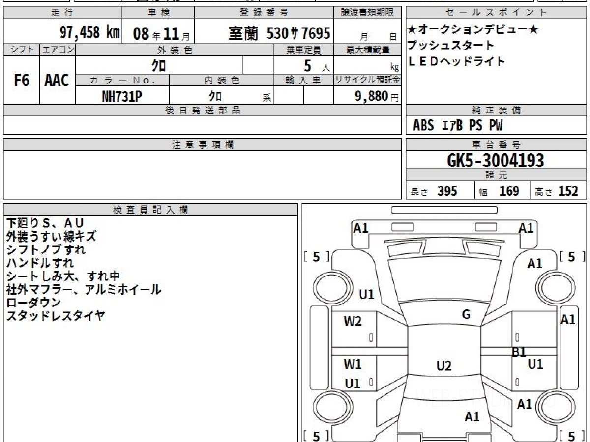The width and height of the screenshot is (590, 442).
Task: Click the 車検 header label
Action: tap(158, 13)
